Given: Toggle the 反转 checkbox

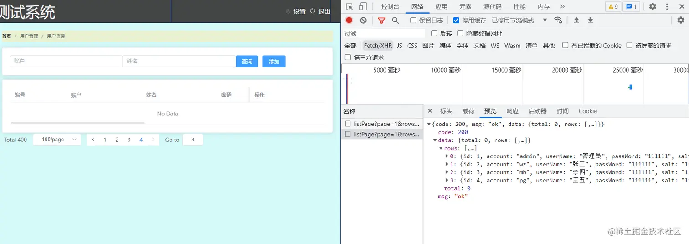Looking at the screenshot, I should [x=434, y=33].
